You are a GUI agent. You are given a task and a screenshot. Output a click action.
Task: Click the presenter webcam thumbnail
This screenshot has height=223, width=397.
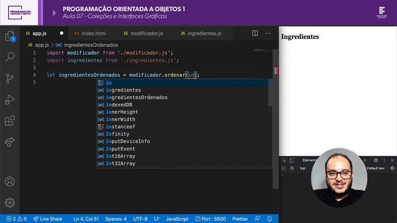pos(339,178)
